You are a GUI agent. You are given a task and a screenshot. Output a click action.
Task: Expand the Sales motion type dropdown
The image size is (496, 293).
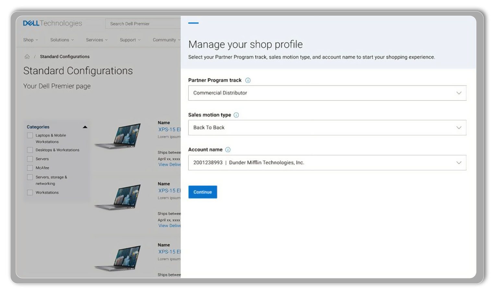coord(327,128)
